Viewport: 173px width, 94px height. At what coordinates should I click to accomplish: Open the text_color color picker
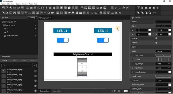(163, 55)
